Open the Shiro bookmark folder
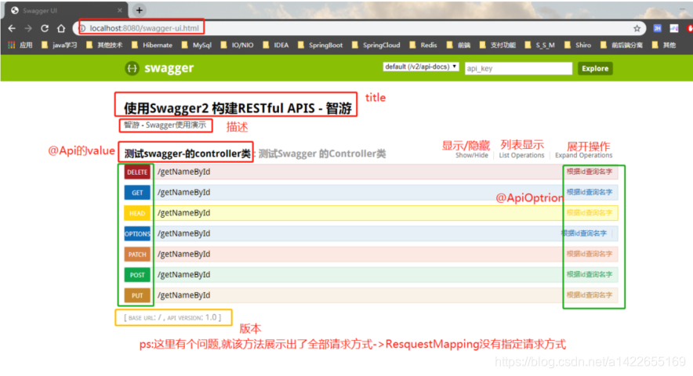This screenshot has height=376, width=693. coord(578,45)
